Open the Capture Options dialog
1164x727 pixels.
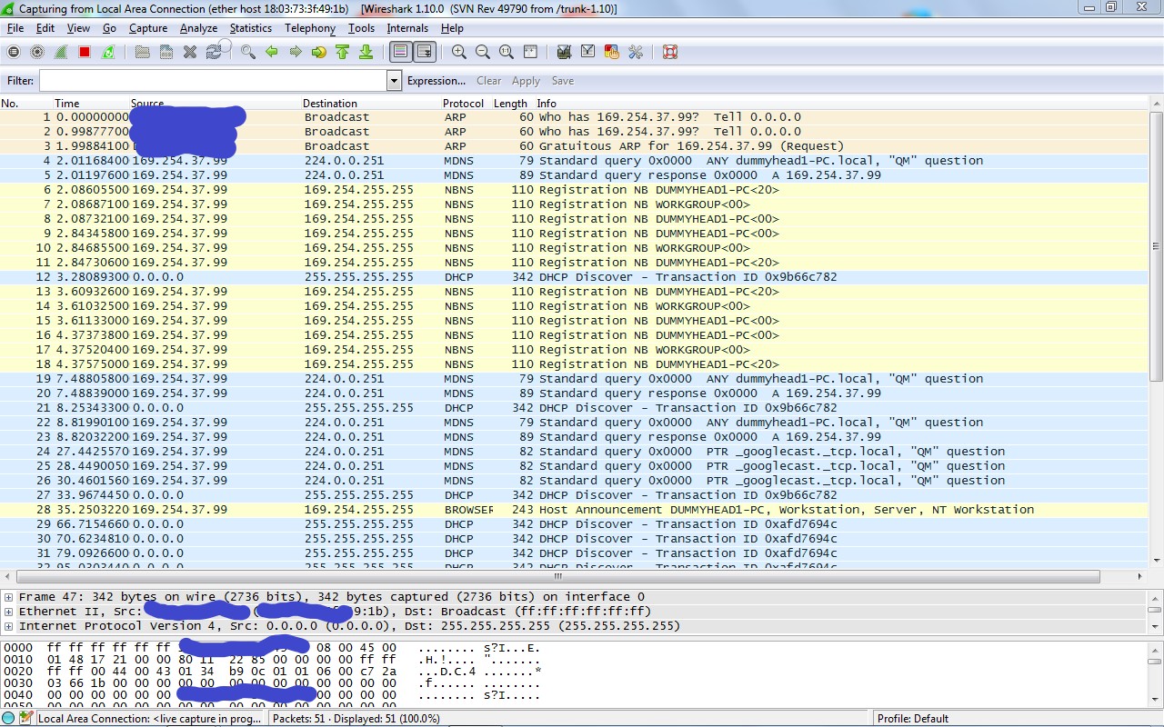point(37,52)
